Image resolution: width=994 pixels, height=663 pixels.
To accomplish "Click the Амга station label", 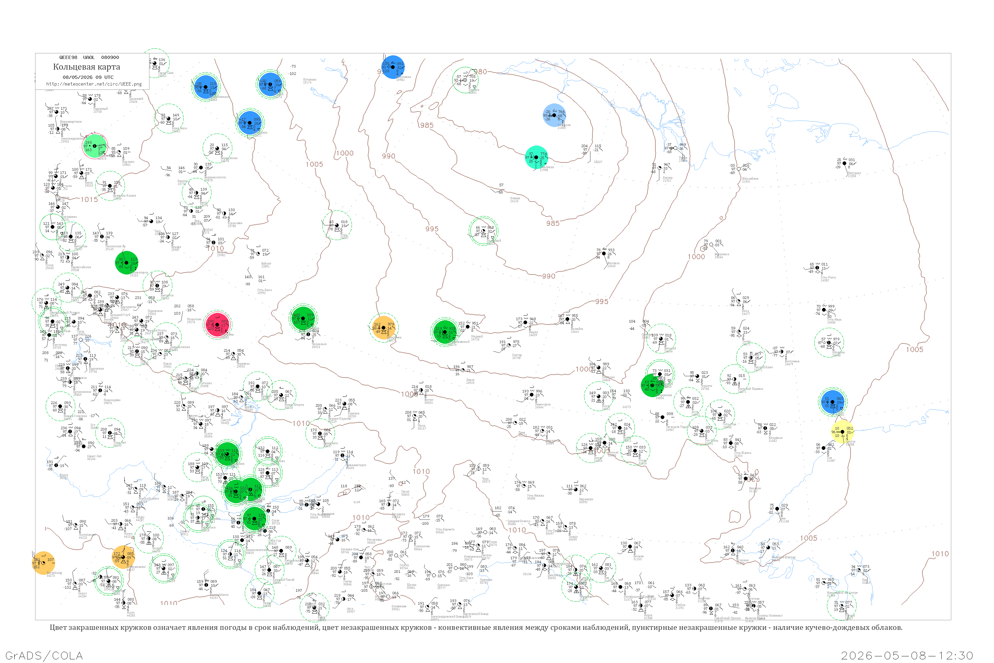I will click(x=695, y=412).
